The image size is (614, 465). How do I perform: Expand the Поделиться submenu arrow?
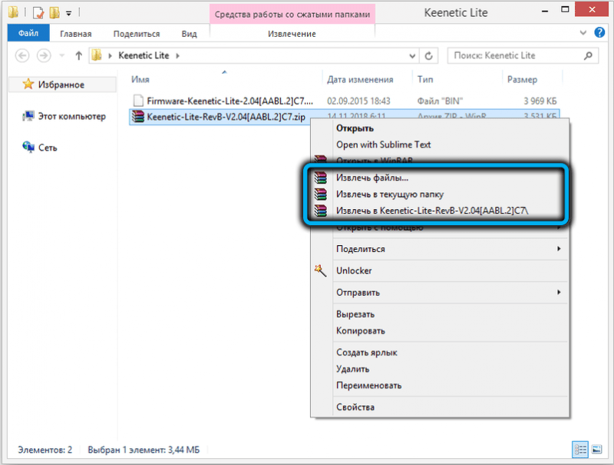click(559, 248)
